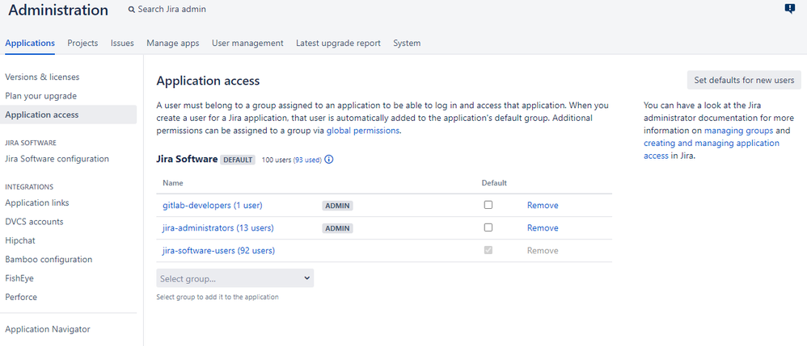Open the User management tab
Image resolution: width=807 pixels, height=346 pixels.
pyautogui.click(x=247, y=43)
